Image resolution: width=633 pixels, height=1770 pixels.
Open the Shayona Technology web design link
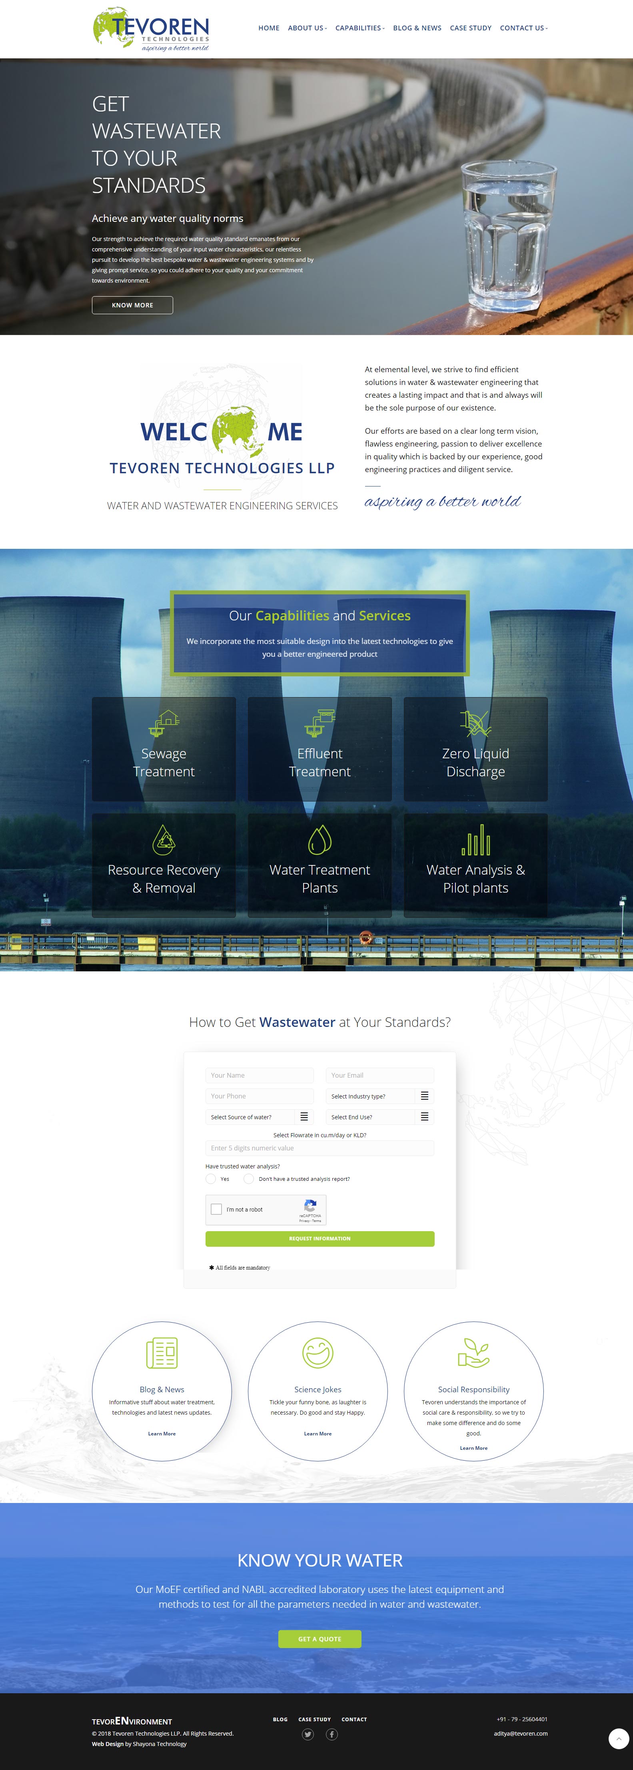[x=160, y=1743]
